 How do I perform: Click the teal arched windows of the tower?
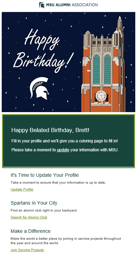coord(102,69)
